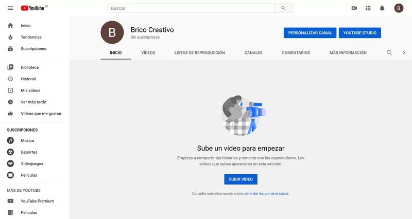Open Mis vídeos from the sidebar

tap(35, 90)
